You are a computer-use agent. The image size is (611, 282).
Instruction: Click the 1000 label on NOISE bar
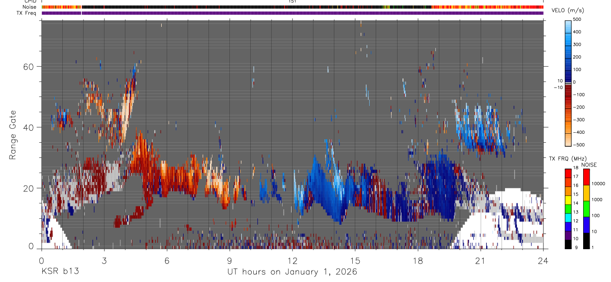tap(598, 199)
